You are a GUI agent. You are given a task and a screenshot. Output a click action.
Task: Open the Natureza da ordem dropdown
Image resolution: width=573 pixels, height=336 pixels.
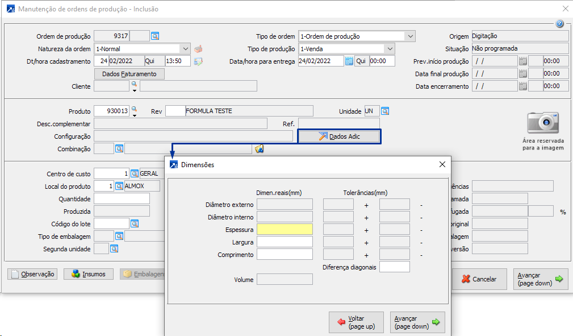pos(185,49)
